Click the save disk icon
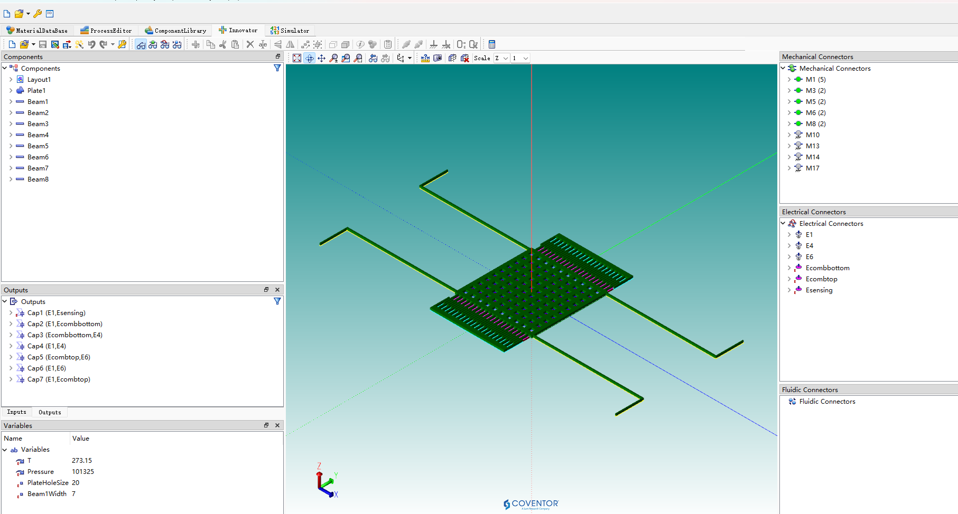 [43, 44]
